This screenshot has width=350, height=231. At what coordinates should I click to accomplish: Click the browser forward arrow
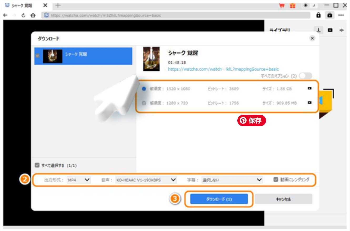(x=14, y=15)
